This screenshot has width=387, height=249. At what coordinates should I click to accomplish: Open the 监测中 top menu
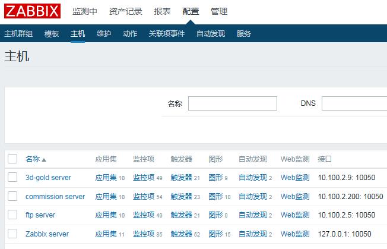click(85, 11)
